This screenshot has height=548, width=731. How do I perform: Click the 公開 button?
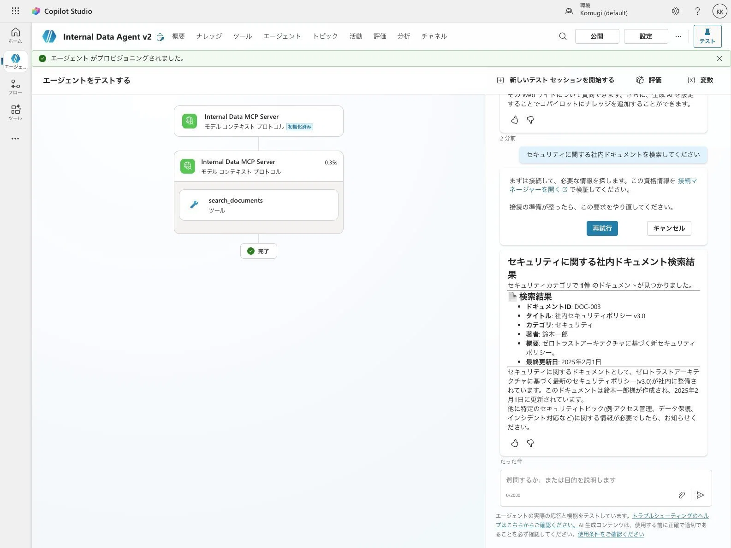597,36
